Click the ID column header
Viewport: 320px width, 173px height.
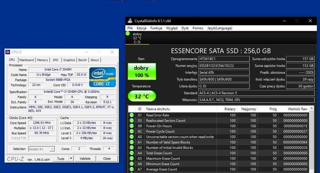point(140,109)
